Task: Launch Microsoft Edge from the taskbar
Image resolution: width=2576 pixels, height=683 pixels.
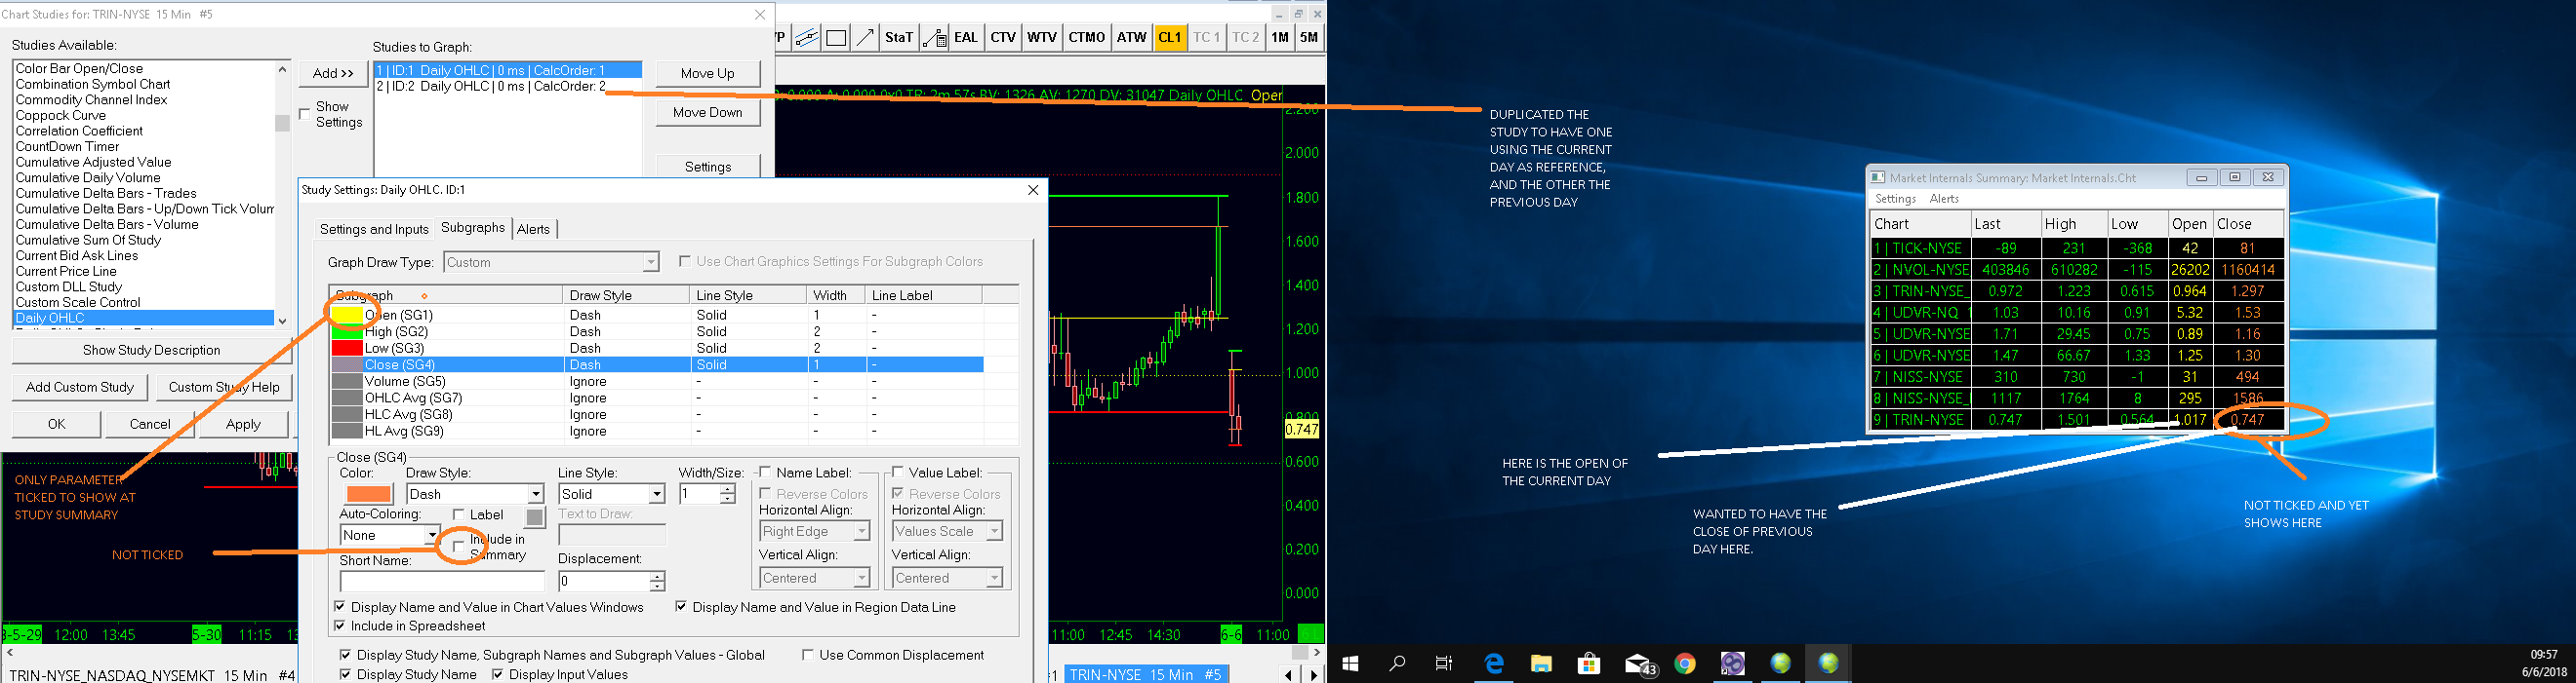Action: tap(1494, 664)
